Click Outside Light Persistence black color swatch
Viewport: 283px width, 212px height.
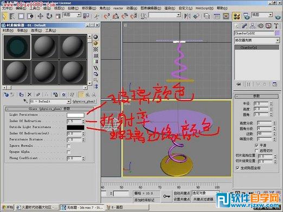pos(75,128)
